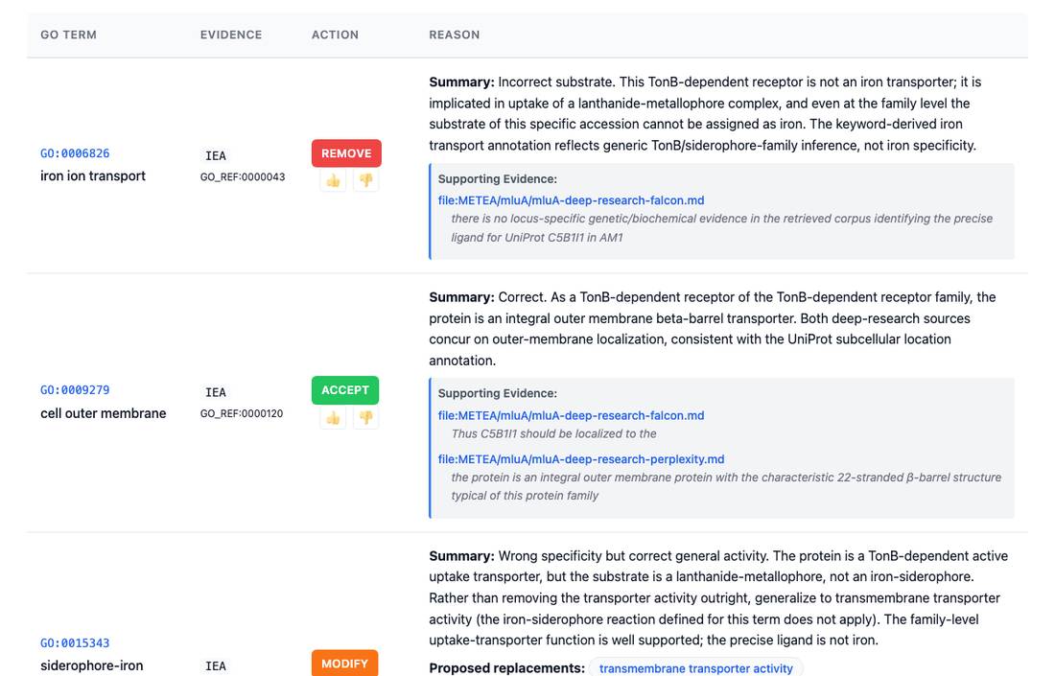This screenshot has height=676, width=1055.
Task: Open GO:0015343 term link
Action: coord(75,643)
